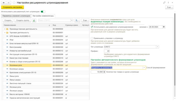
Task: Click Сохранить настройки button
Action: 12,7
